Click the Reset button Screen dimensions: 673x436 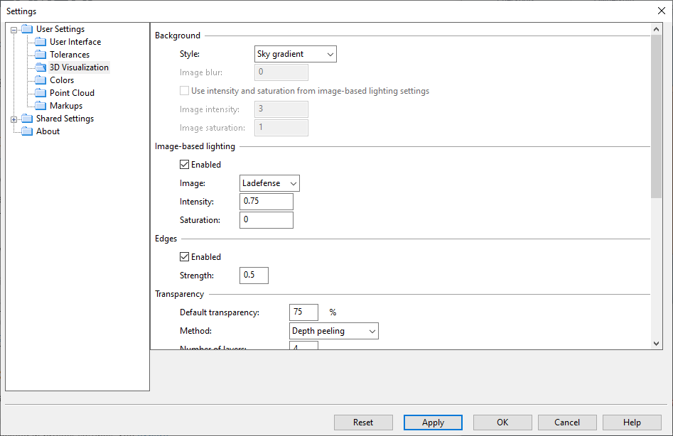tap(362, 423)
